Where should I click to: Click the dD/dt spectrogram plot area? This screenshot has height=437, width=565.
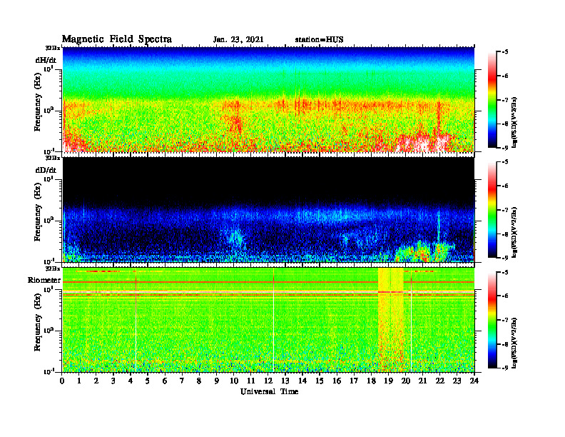(268, 209)
